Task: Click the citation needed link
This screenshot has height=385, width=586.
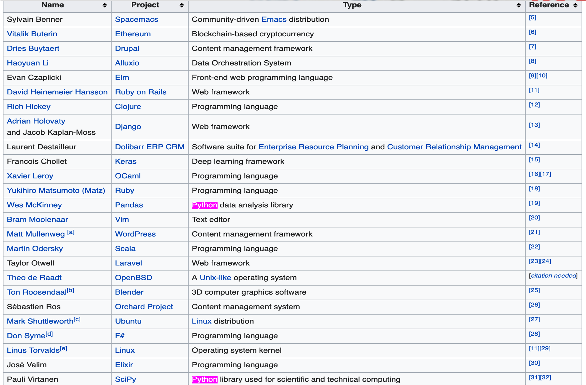Action: [x=553, y=276]
